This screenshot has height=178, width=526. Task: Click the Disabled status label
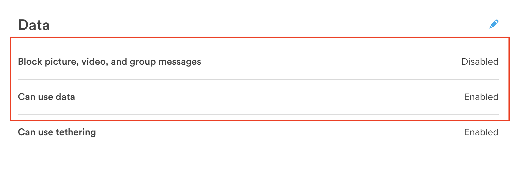point(480,61)
